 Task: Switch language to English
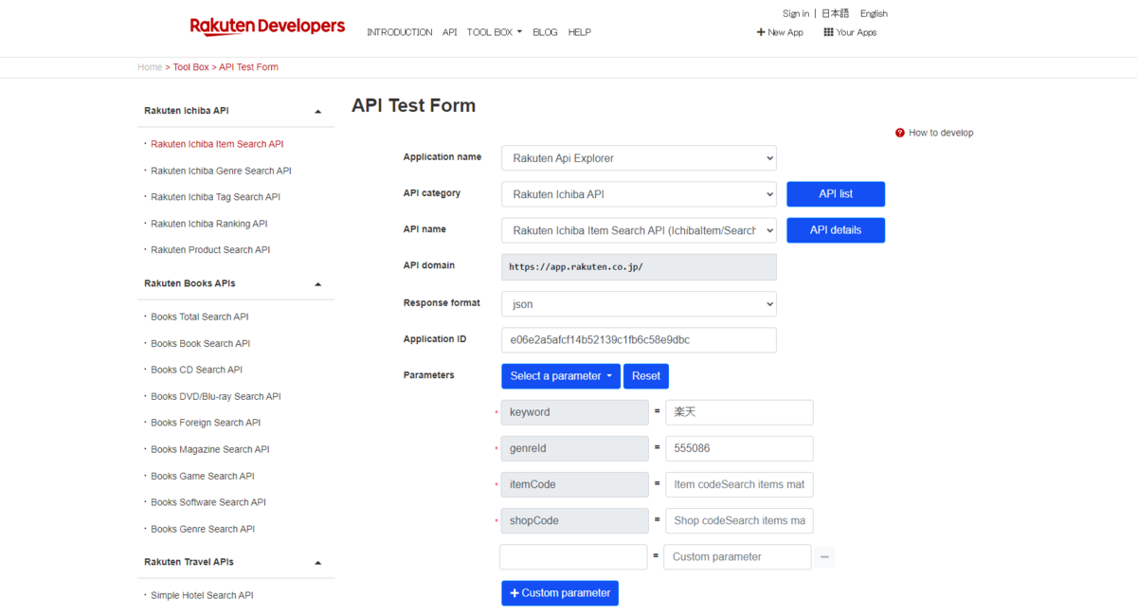tap(874, 13)
